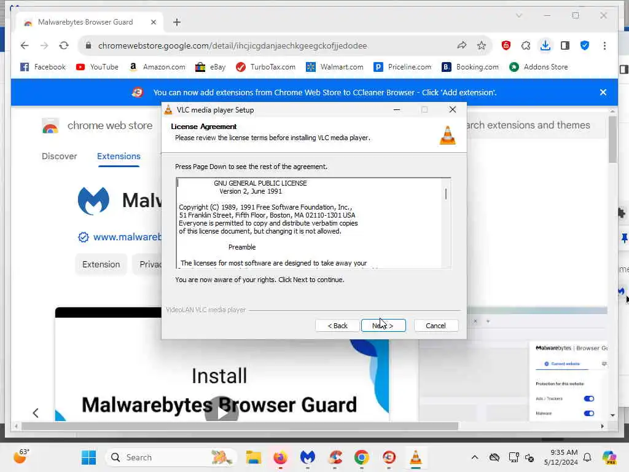This screenshot has width=629, height=472.
Task: Open the taskbar clock and date
Action: tap(561, 457)
